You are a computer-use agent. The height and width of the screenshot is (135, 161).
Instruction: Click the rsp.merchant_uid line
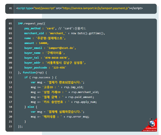[65, 92]
